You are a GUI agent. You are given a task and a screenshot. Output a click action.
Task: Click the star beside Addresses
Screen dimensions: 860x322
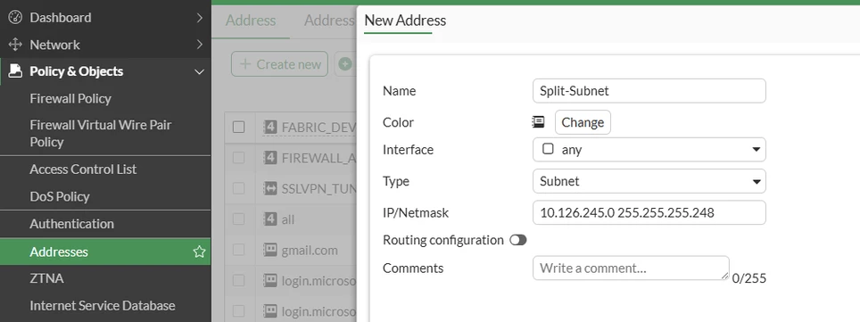(199, 252)
